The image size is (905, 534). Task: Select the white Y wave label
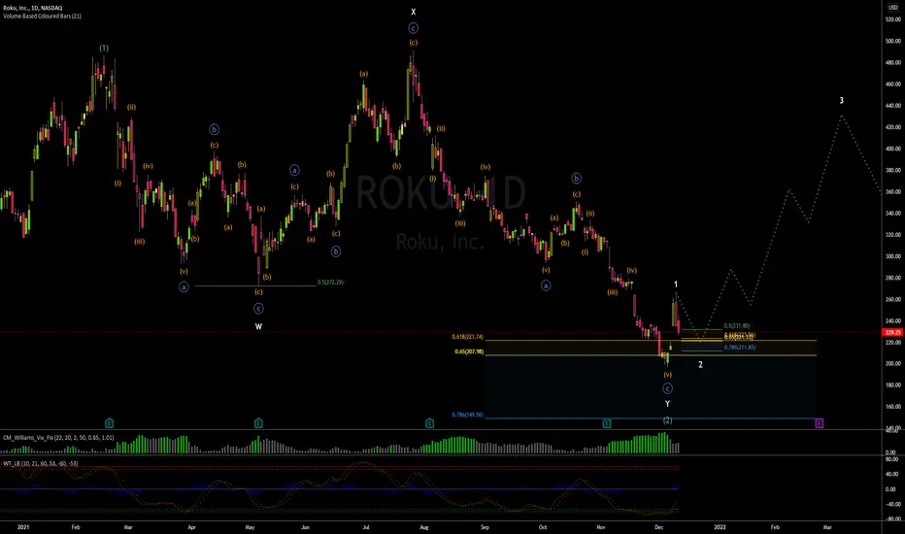pyautogui.click(x=667, y=404)
